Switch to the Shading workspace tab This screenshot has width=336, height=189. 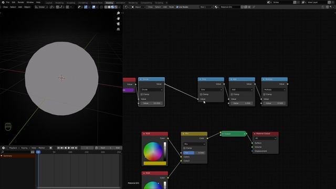[109, 3]
